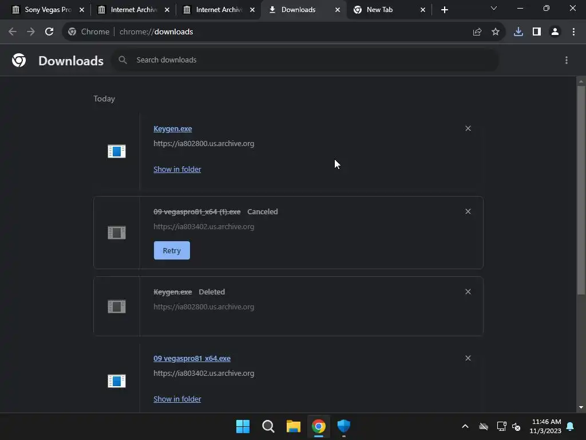Image resolution: width=586 pixels, height=440 pixels.
Task: Click the muted volume tray icon
Action: (516, 426)
